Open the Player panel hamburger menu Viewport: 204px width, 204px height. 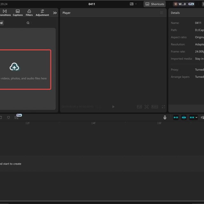[x=161, y=13]
